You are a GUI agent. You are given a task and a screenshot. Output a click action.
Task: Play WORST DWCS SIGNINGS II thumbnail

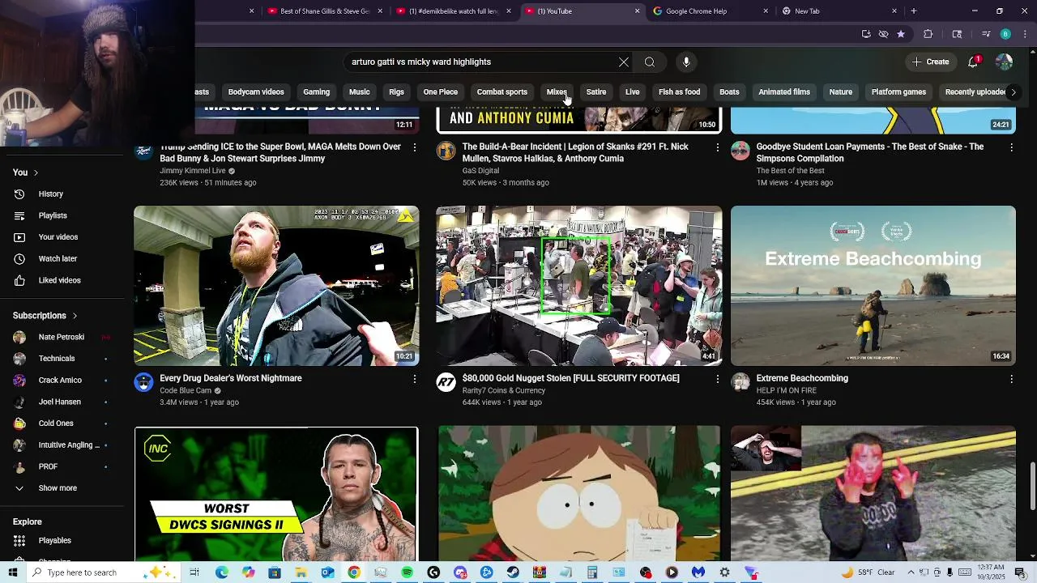tap(276, 494)
